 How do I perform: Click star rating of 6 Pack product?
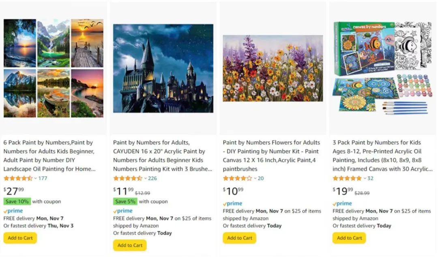coord(18,178)
